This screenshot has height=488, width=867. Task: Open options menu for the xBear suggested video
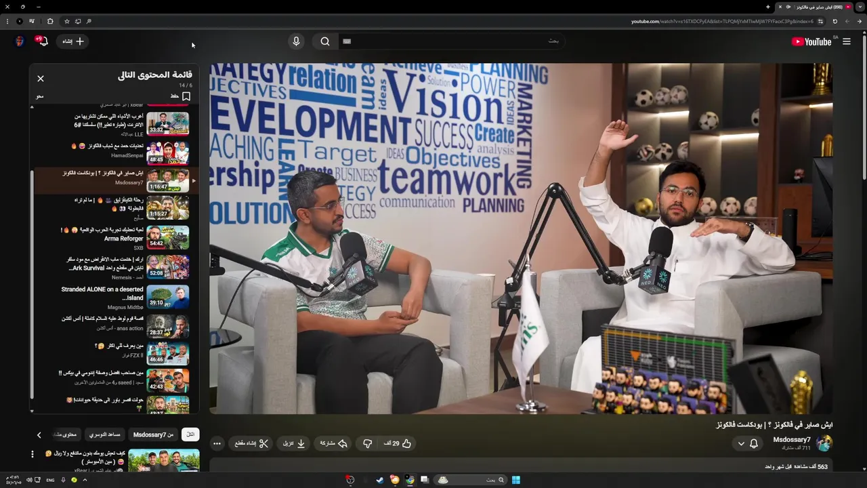33,454
